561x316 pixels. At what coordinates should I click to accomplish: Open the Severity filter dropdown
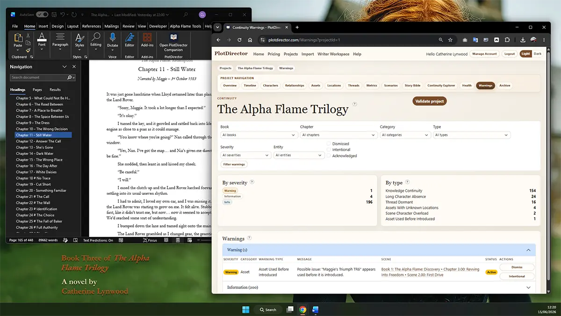tap(245, 155)
